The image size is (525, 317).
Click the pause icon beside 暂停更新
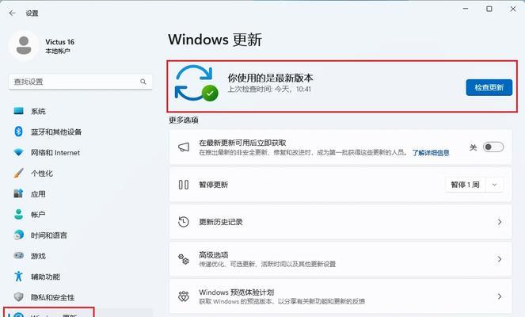[184, 185]
